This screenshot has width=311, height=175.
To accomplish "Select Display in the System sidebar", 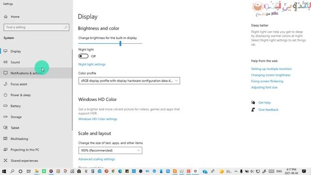I will (35, 51).
